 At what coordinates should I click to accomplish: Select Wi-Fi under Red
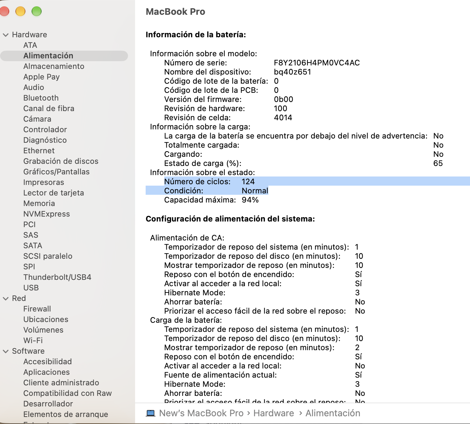33,340
